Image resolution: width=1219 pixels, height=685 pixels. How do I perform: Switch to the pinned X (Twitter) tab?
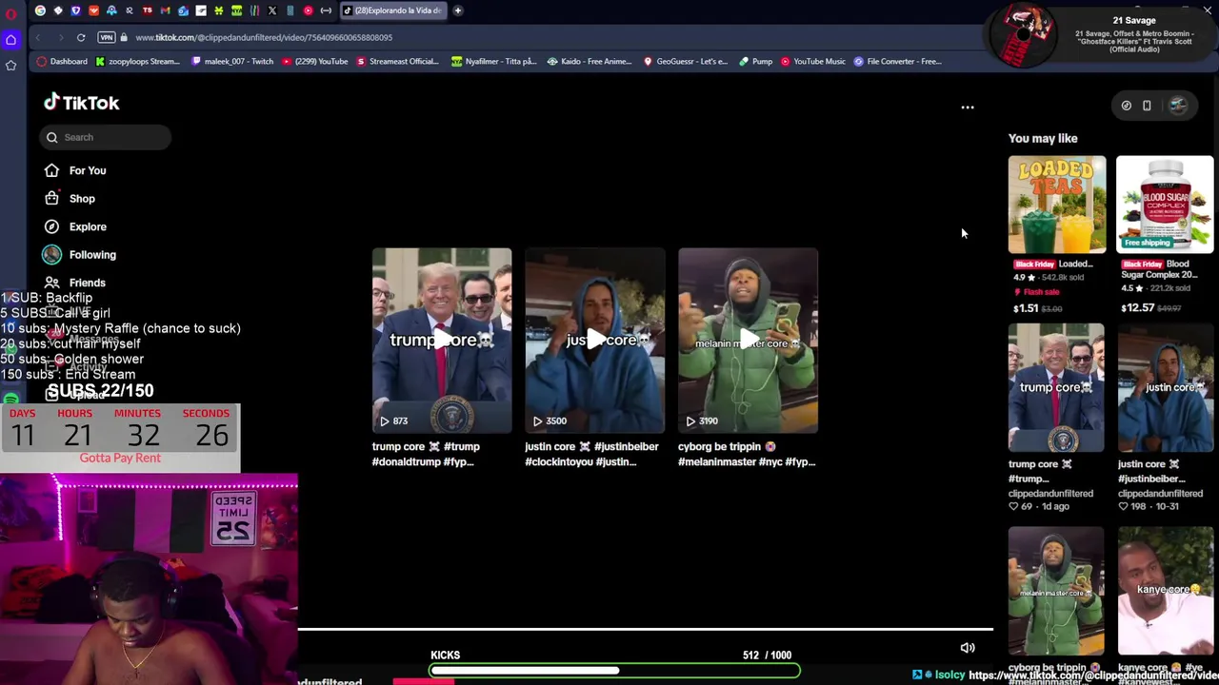pos(272,10)
